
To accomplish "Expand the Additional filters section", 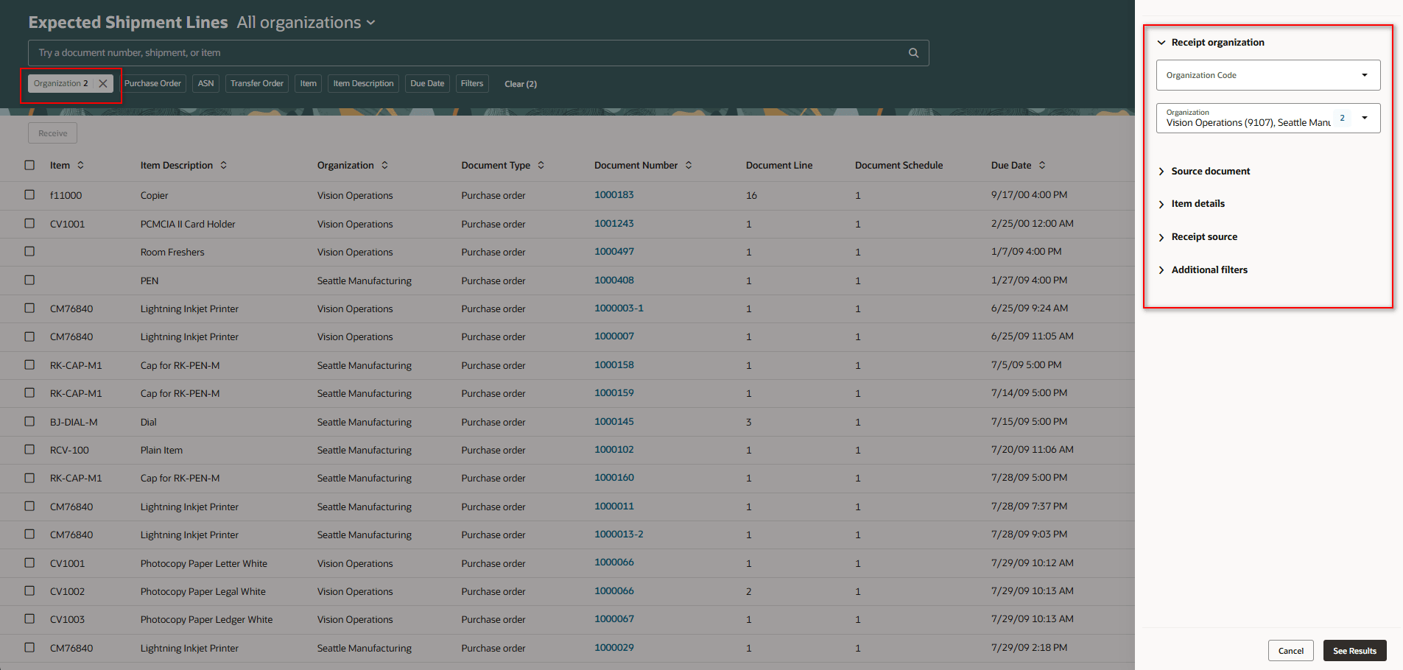I will point(1161,270).
